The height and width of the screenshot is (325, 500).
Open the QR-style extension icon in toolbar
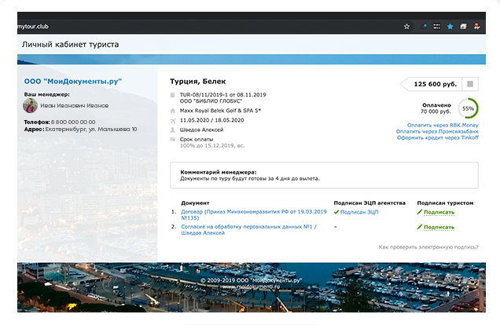pos(437,26)
